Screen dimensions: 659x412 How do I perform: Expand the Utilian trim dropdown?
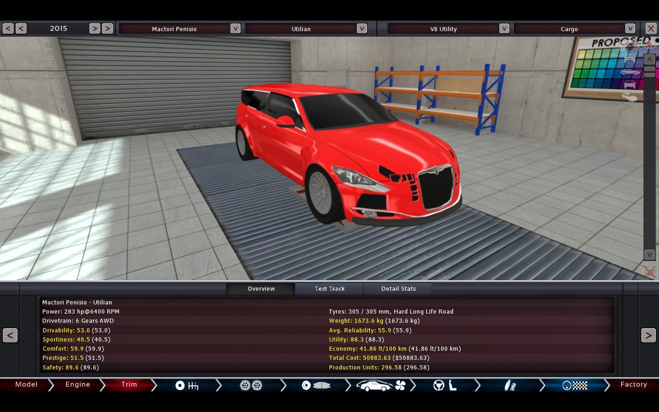362,28
